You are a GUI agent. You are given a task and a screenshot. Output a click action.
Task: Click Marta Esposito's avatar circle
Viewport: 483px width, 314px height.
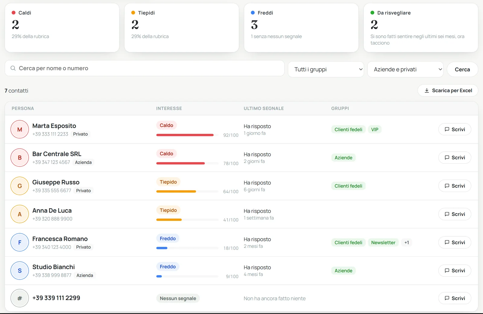[x=20, y=129]
